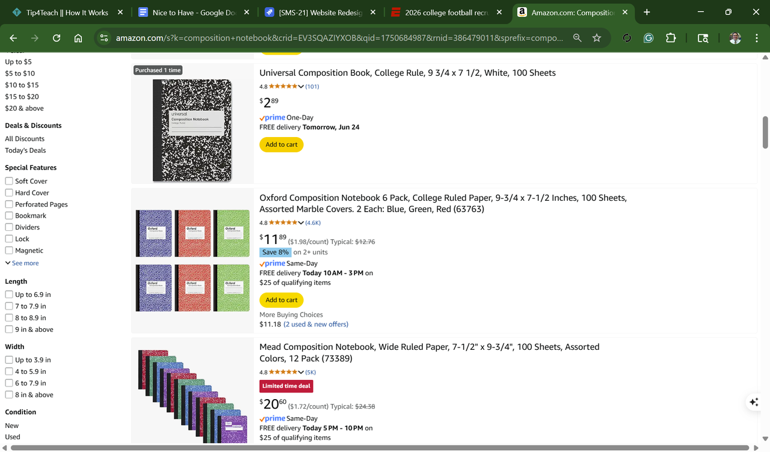
Task: Bookmark this page with star icon
Action: [596, 38]
